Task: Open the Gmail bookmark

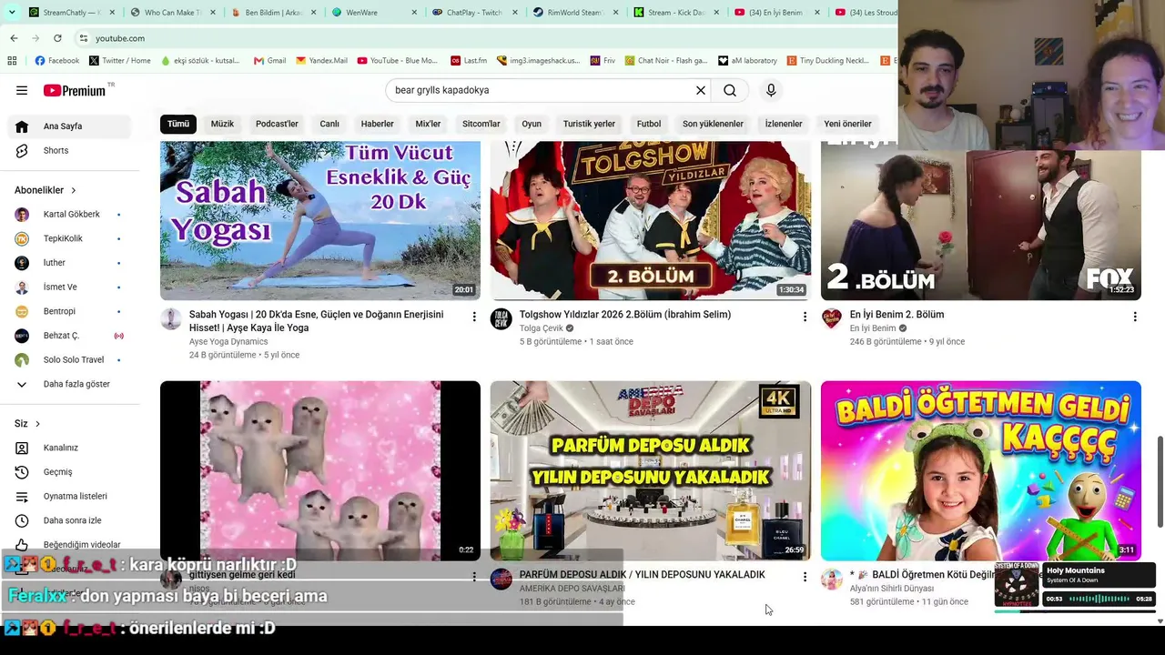Action: coord(269,61)
